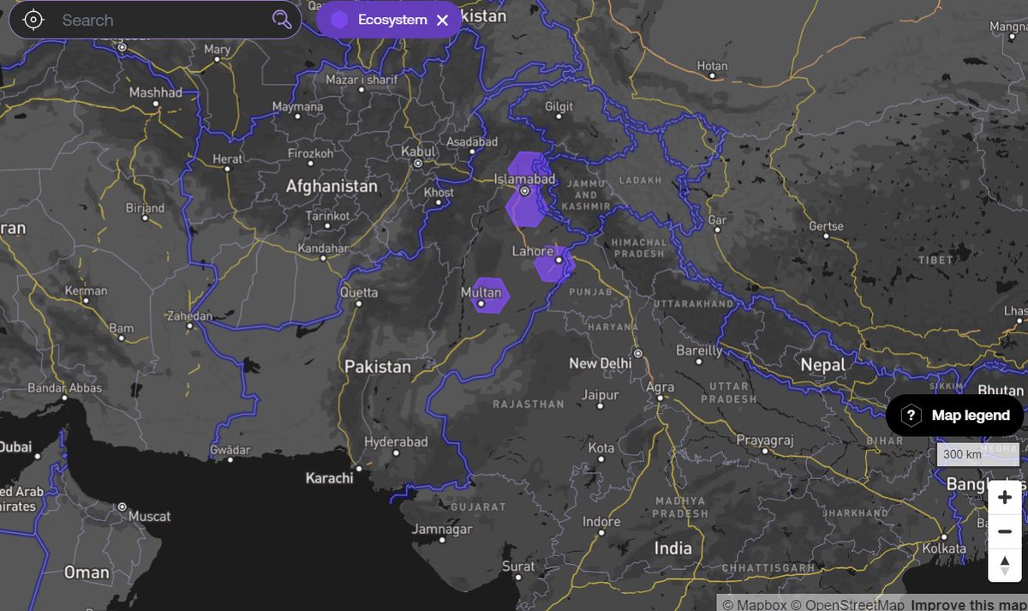This screenshot has height=611, width=1028.
Task: Zoom out with the minus button
Action: pos(1005,532)
